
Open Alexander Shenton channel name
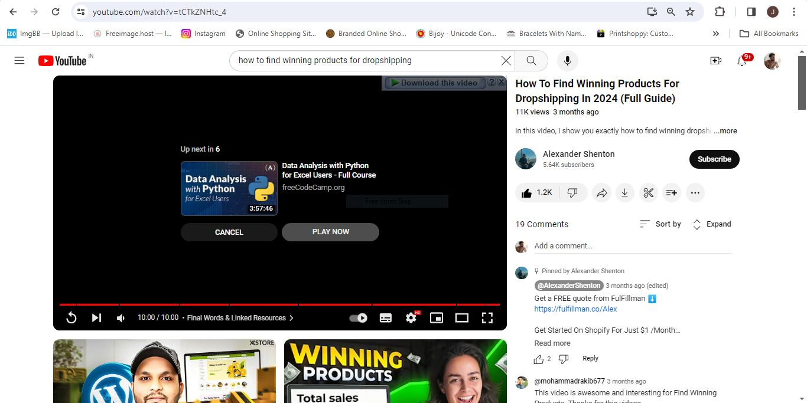(x=579, y=154)
